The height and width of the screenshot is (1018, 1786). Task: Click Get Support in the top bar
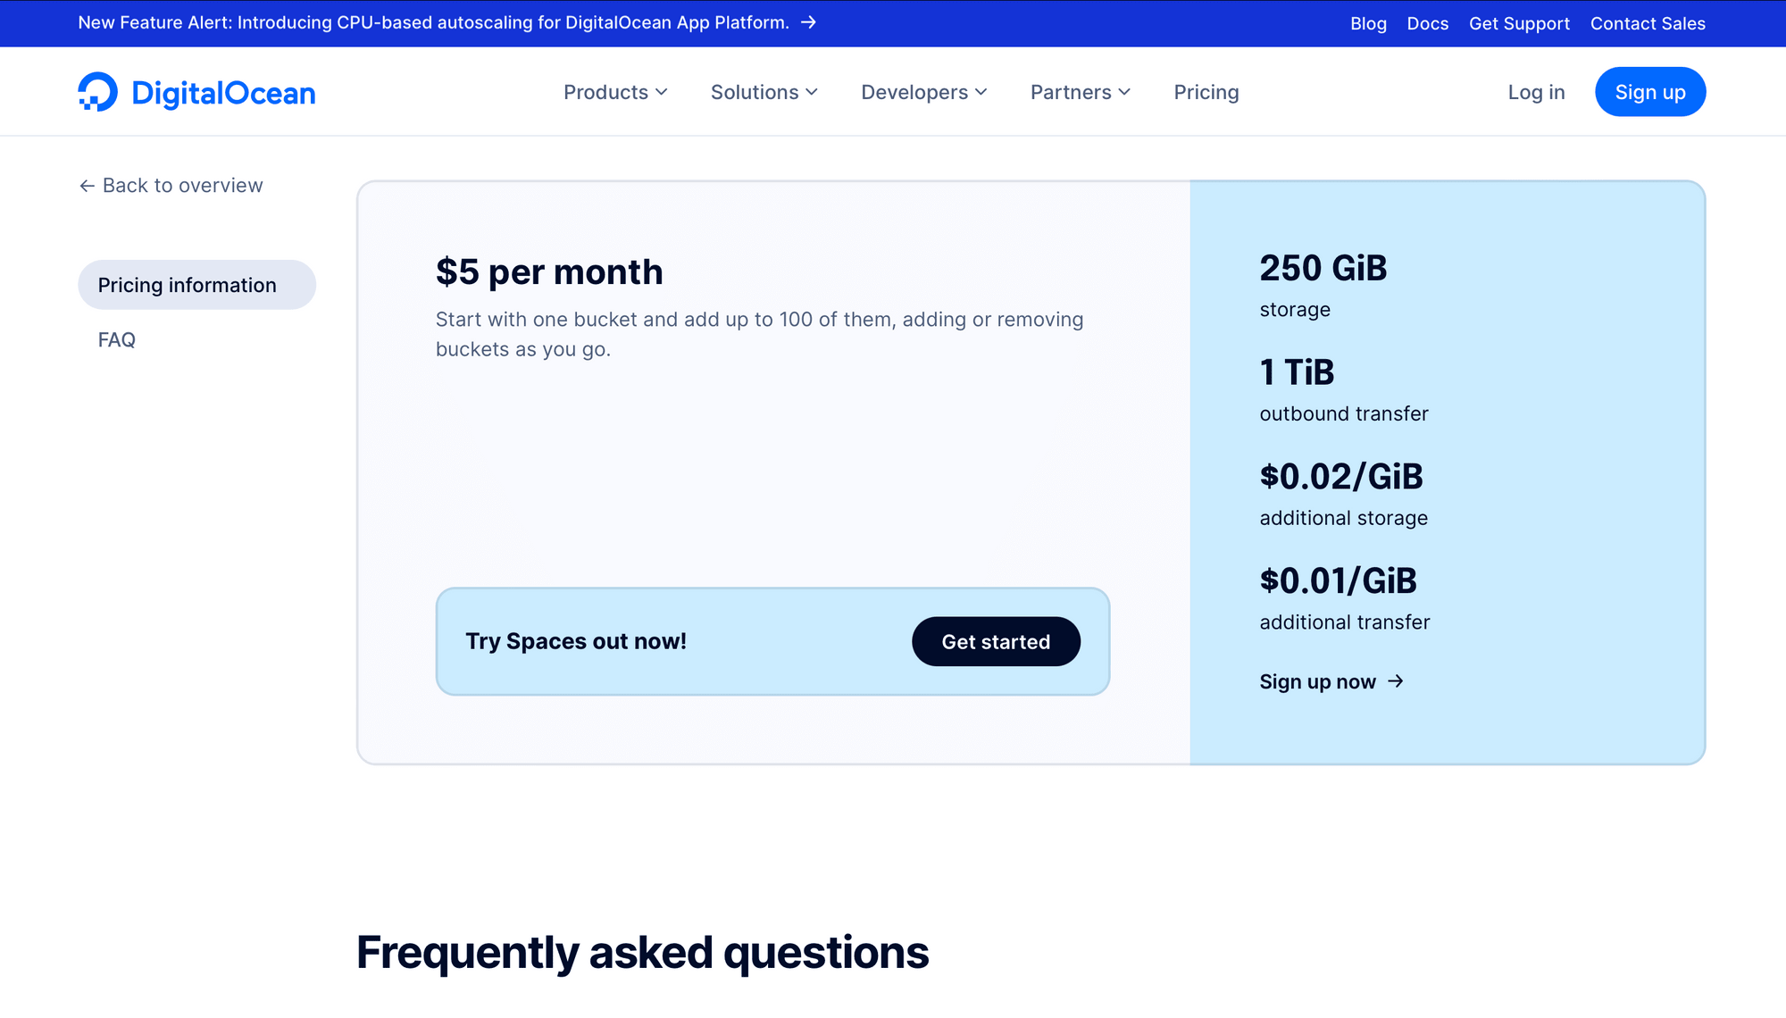[1519, 23]
